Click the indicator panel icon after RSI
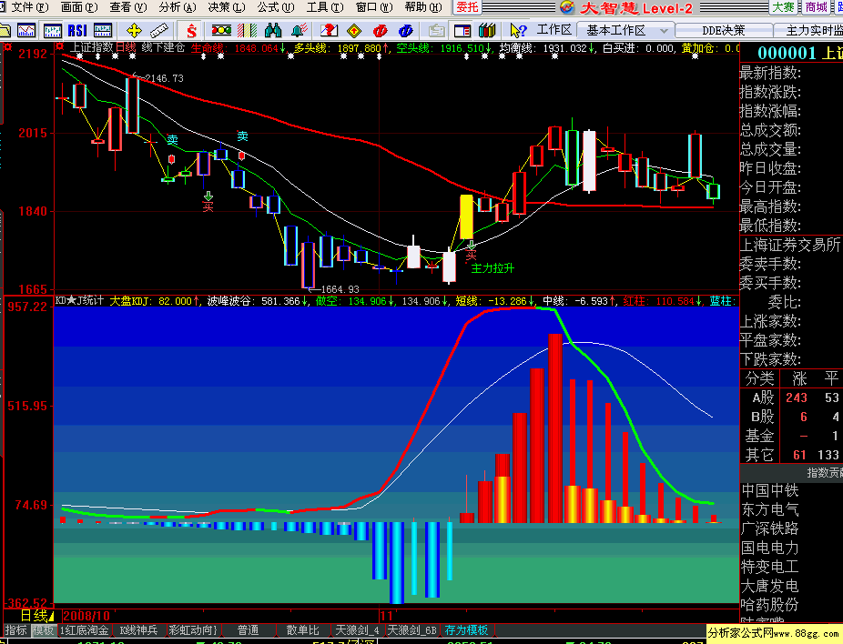The width and height of the screenshot is (843, 644). [x=103, y=31]
